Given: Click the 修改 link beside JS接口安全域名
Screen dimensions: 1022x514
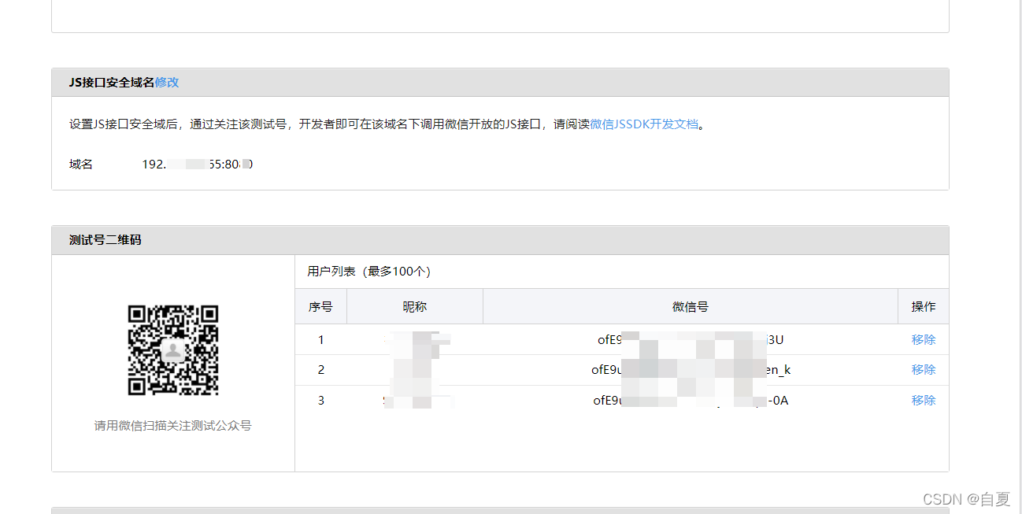Looking at the screenshot, I should [x=167, y=83].
